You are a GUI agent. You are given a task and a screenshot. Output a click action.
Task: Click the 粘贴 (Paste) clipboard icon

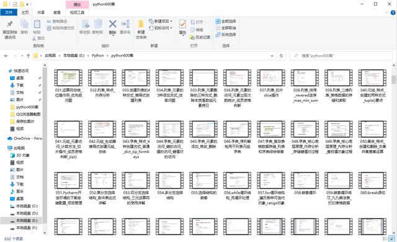37,25
